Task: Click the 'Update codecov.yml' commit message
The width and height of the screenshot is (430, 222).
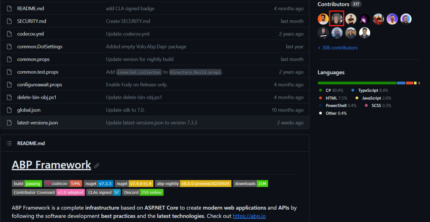Action: pos(127,34)
